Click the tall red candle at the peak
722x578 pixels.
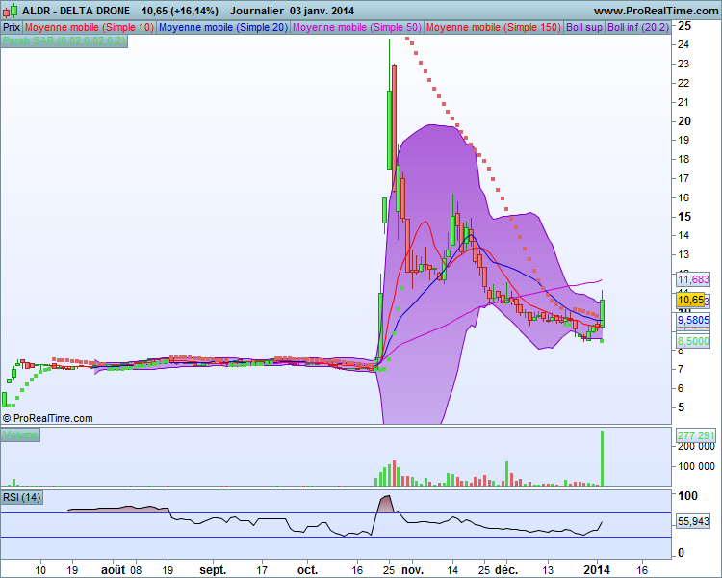[394, 128]
